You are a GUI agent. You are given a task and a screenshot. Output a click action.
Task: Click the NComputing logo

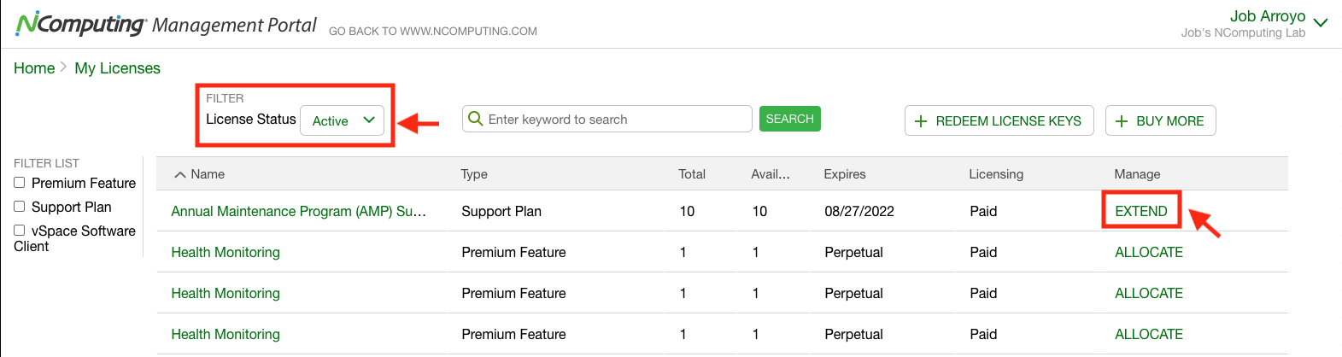[80, 24]
